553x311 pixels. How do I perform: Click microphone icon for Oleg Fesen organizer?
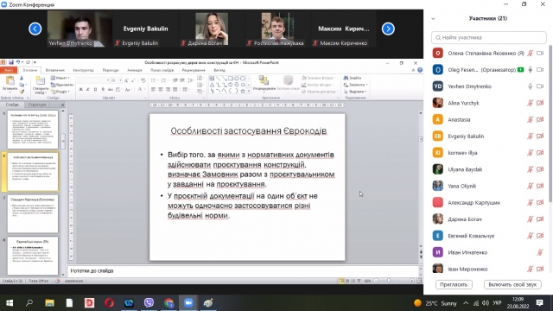(530, 70)
